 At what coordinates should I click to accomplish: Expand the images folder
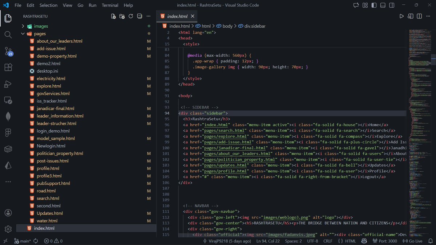(x=86, y=26)
